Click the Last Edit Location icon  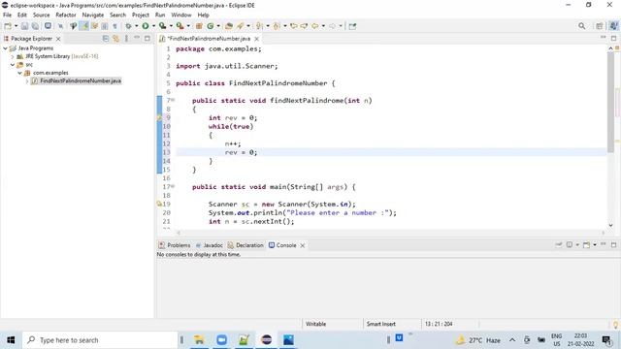pyautogui.click(x=293, y=26)
